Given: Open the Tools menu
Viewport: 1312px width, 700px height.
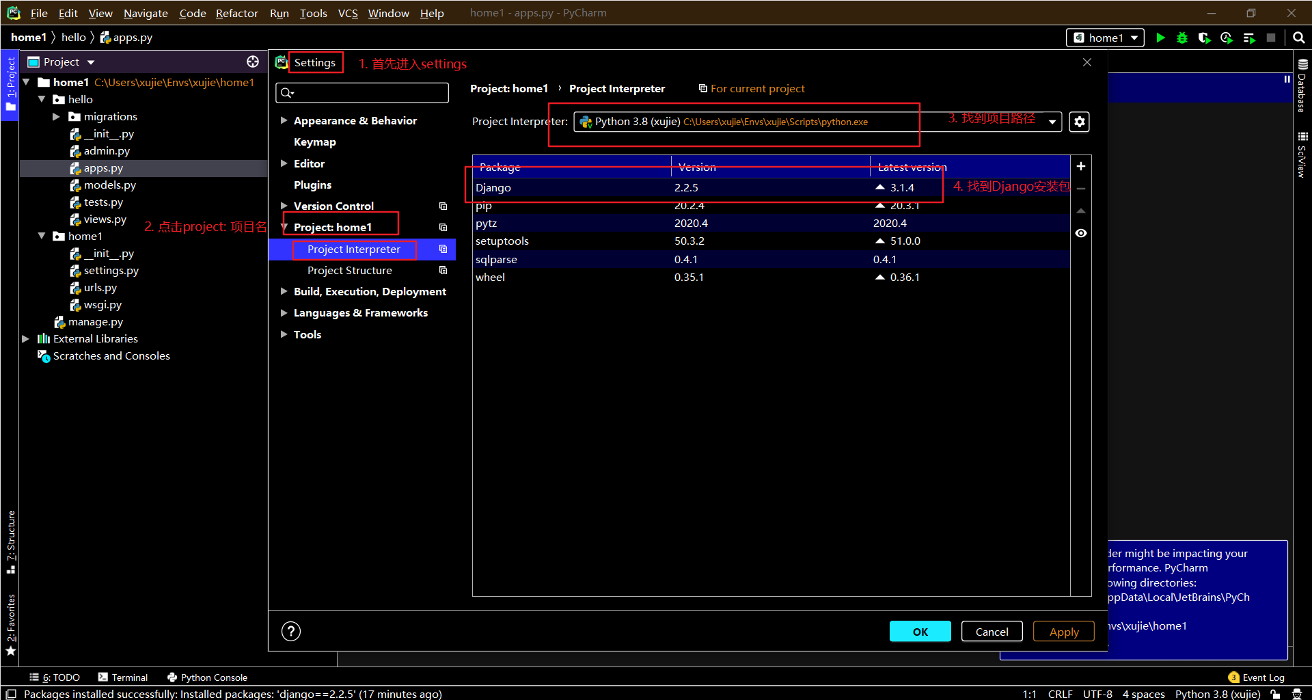Looking at the screenshot, I should [x=313, y=13].
